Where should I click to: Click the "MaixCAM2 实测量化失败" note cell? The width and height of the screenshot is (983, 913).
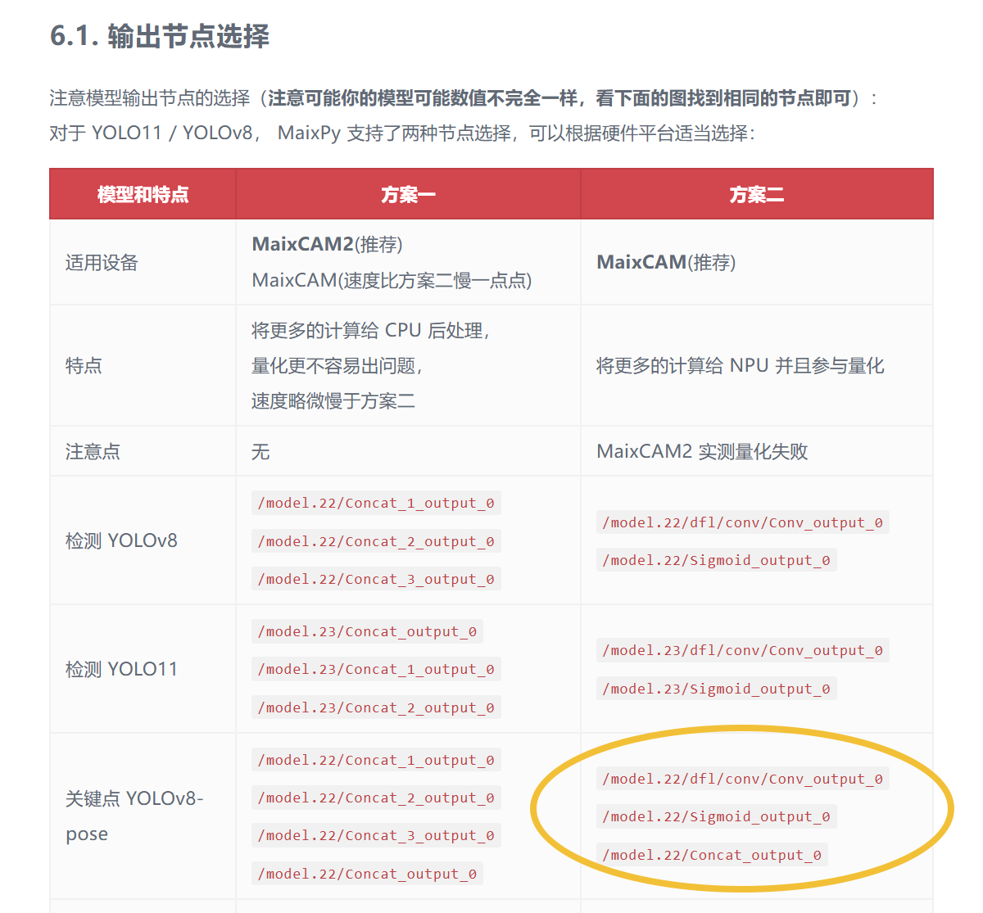pos(702,451)
